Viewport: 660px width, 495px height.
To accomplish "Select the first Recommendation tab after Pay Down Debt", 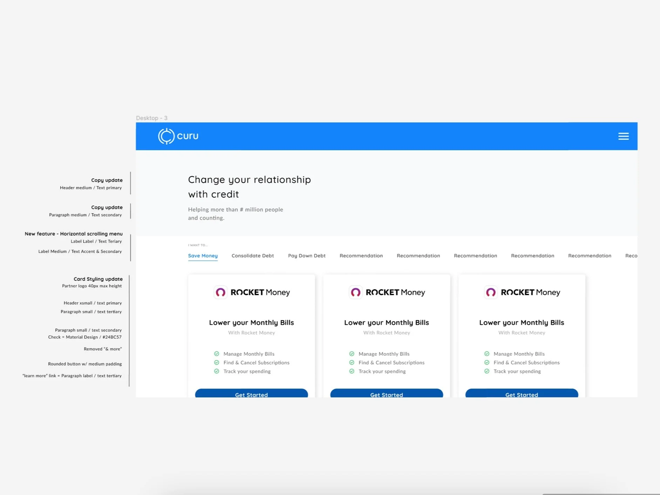I will coord(361,256).
